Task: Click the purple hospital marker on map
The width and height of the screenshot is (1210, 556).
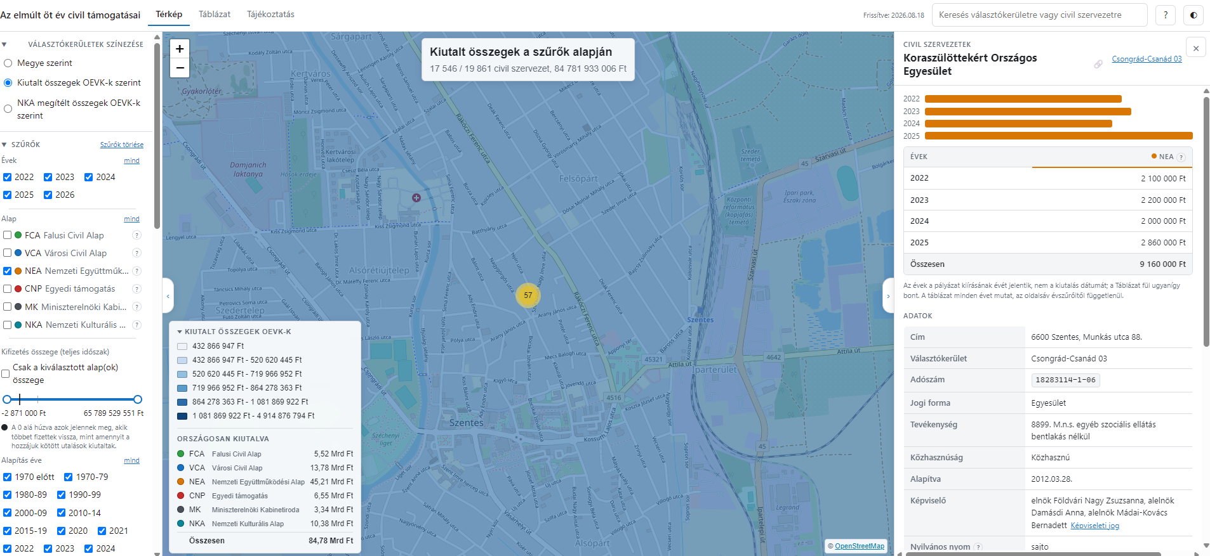Action: [416, 198]
